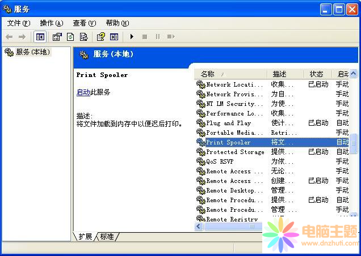The width and height of the screenshot is (361, 256).
Task: Select the QoS RSVP service row
Action: pos(220,161)
